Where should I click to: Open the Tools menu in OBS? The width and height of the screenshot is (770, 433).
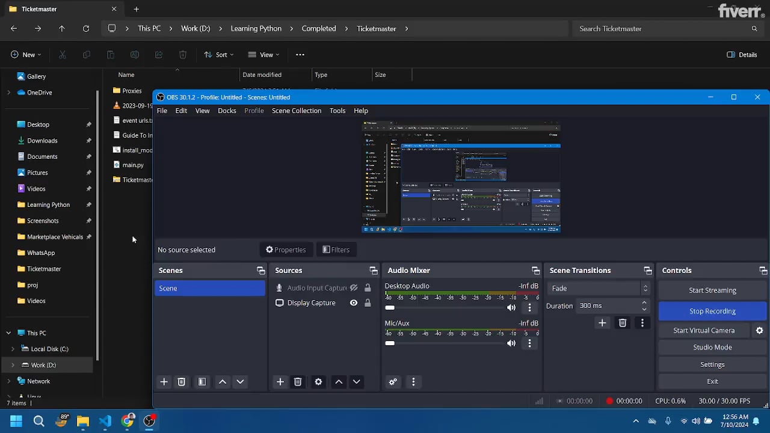coord(337,111)
